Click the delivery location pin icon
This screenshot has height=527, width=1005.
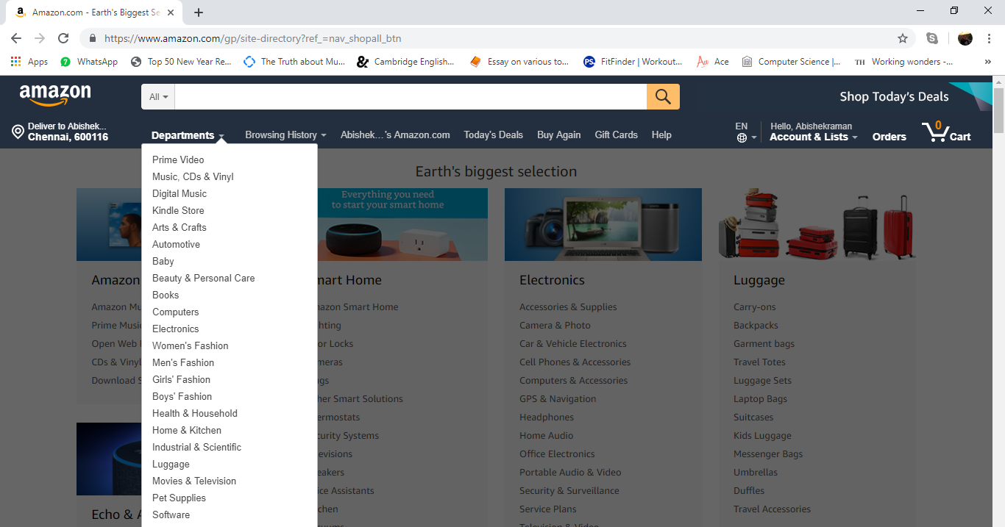point(18,132)
